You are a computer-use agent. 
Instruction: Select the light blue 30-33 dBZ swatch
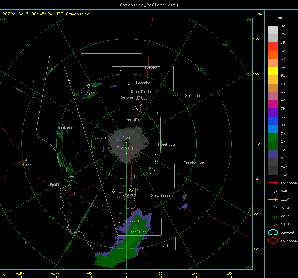click(273, 129)
